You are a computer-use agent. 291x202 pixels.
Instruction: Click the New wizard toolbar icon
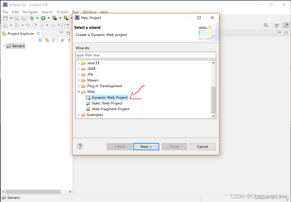(x=5, y=18)
